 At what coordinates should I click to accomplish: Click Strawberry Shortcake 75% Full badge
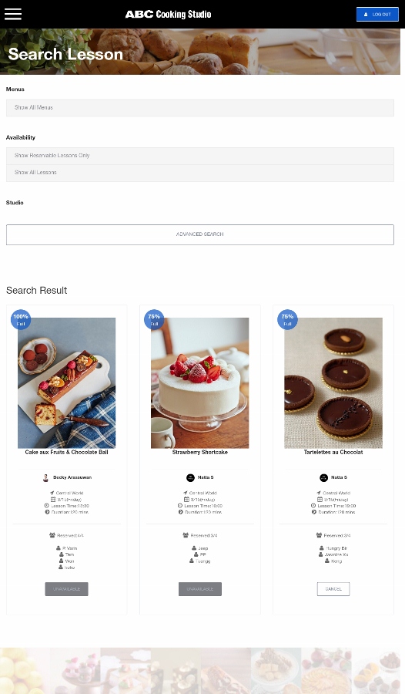coord(154,319)
